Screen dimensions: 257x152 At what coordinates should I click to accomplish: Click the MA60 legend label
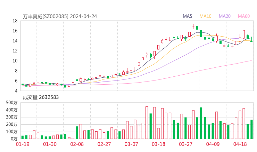point(244,16)
